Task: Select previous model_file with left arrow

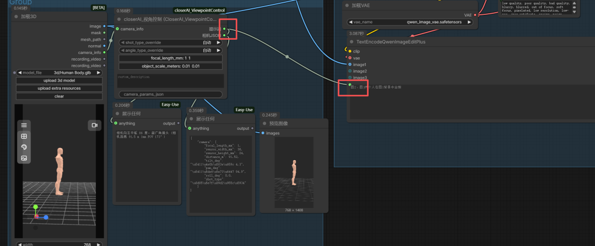Action: (20, 73)
